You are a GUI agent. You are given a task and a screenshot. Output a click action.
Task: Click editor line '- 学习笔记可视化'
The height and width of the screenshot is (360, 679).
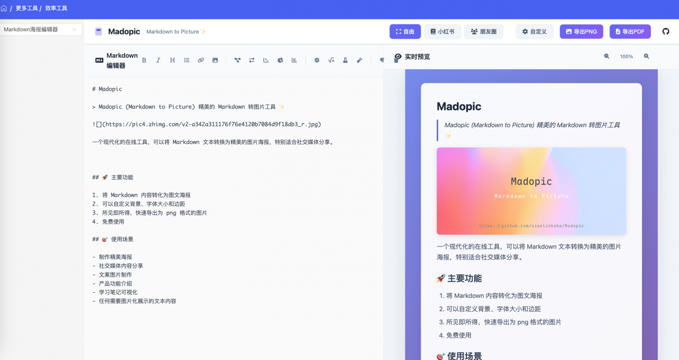[x=115, y=293]
